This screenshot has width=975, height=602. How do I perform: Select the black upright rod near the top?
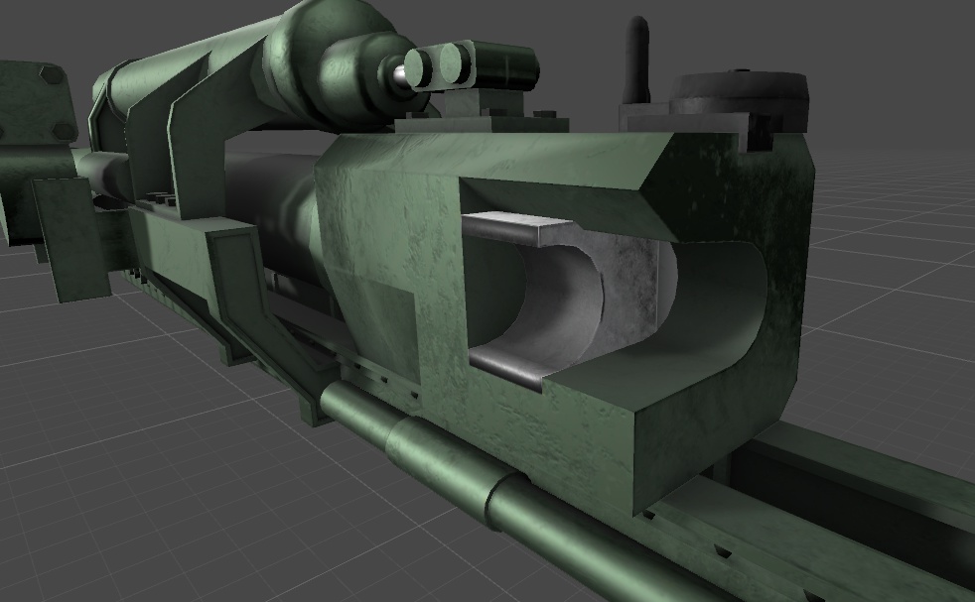pyautogui.click(x=637, y=60)
